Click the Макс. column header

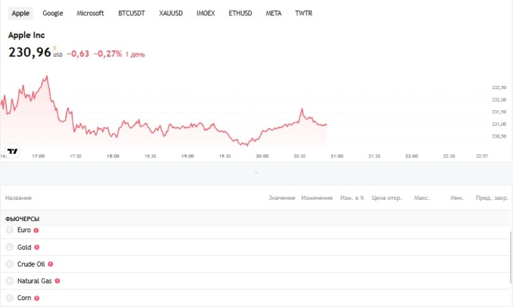click(422, 198)
